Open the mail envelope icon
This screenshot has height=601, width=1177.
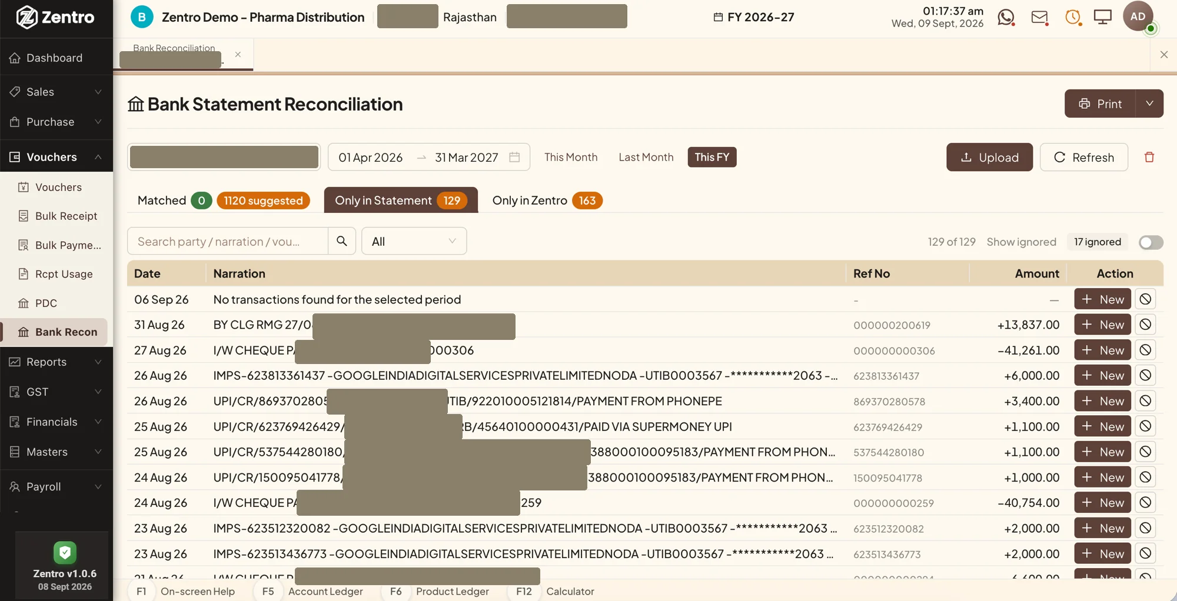[1040, 18]
